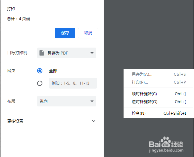Click the 布局 label
The image size is (194, 157).
(x=11, y=101)
